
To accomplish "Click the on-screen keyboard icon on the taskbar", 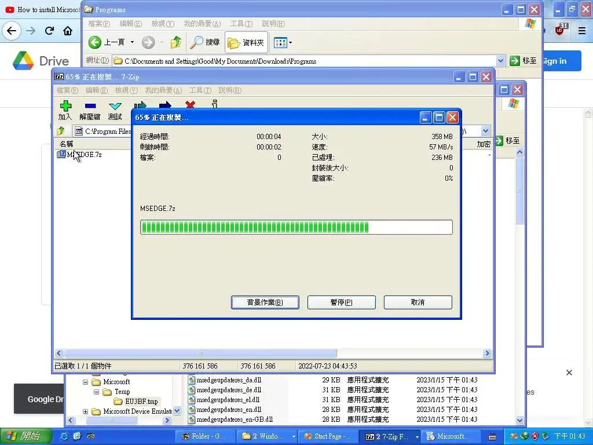I will coord(492,437).
